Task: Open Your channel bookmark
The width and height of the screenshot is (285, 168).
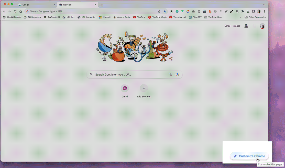Action: 178,17
